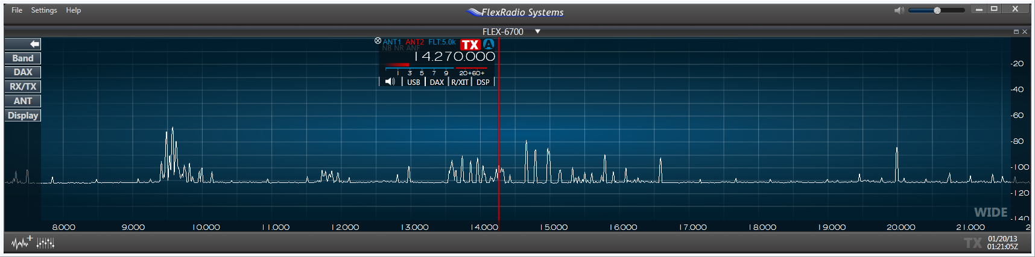Viewport: 1035px width, 257px height.
Task: Expand the slice DSP controls
Action: (x=483, y=82)
